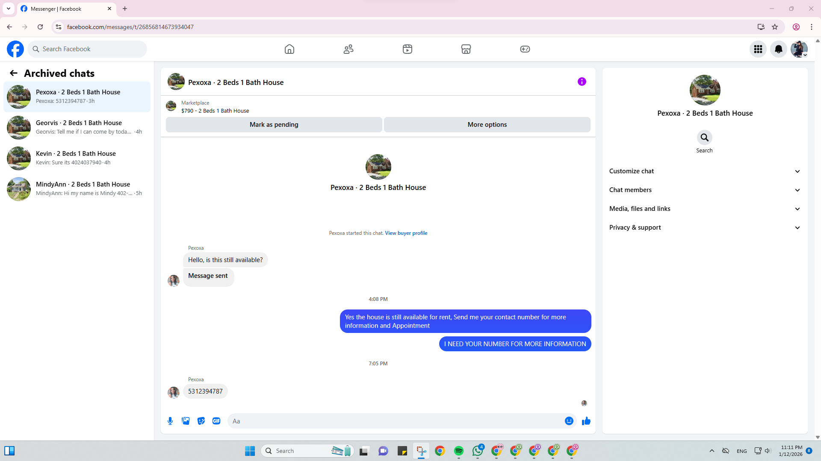Send a thumbs-up like

coord(586,421)
